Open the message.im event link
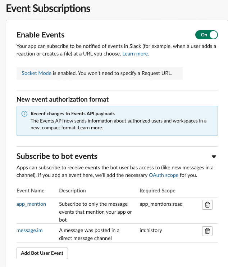 coord(29,230)
